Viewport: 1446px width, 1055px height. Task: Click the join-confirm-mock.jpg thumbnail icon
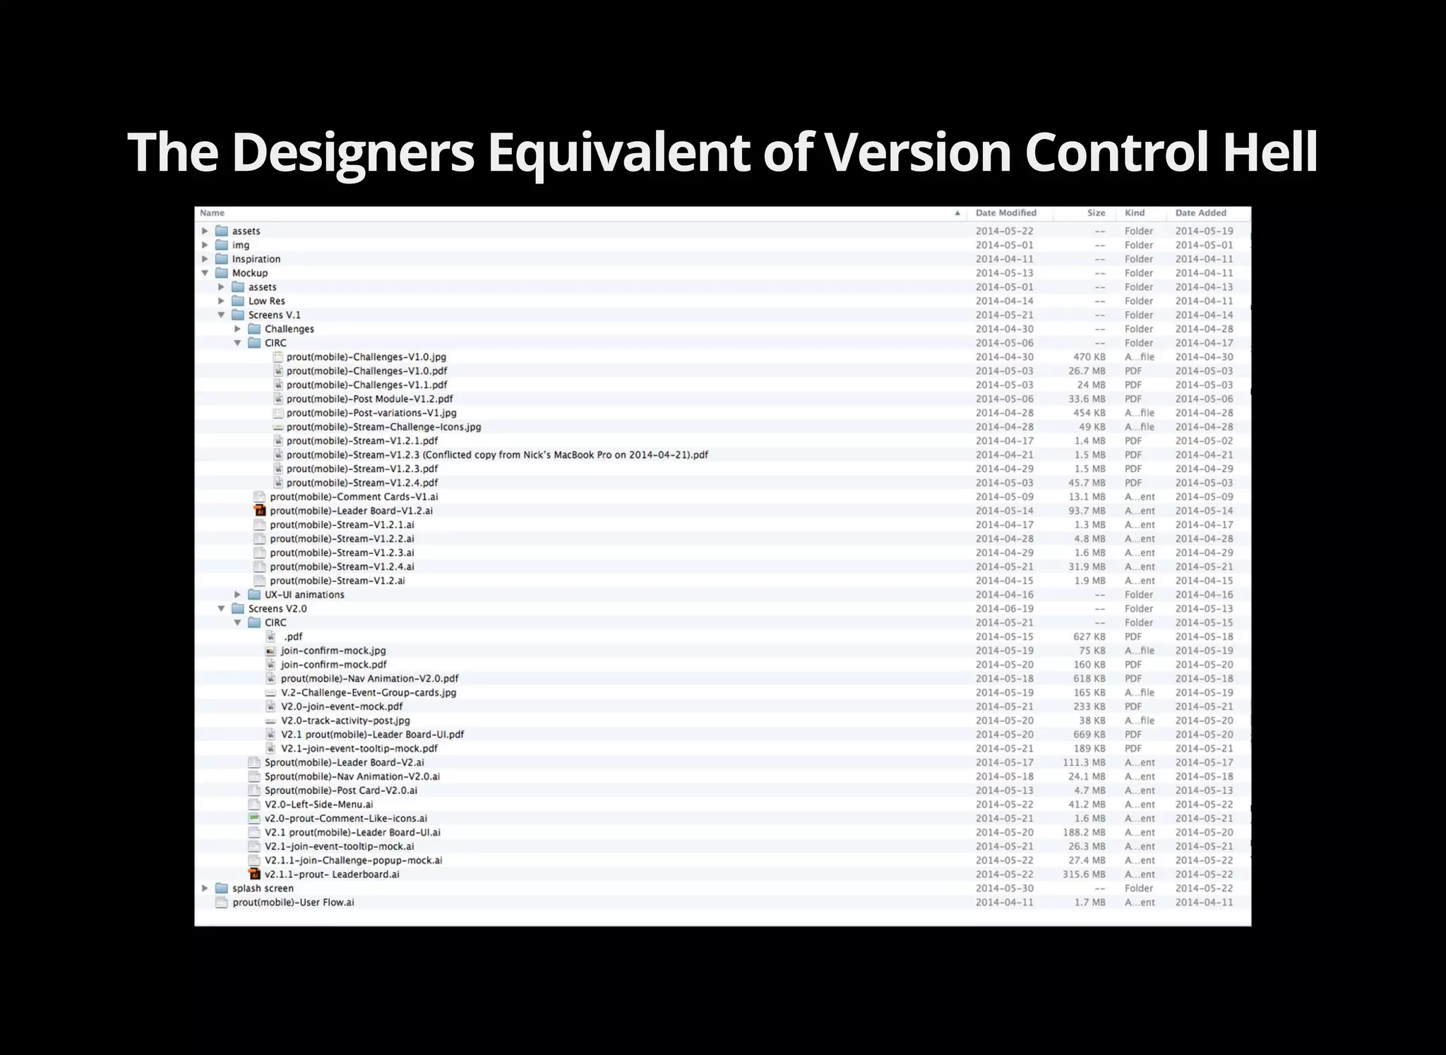(x=270, y=651)
